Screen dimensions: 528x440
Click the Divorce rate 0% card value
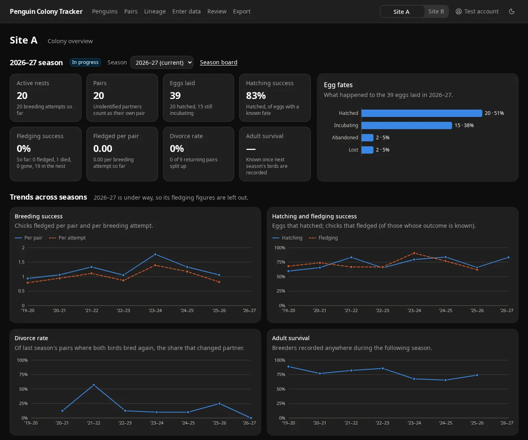point(177,149)
